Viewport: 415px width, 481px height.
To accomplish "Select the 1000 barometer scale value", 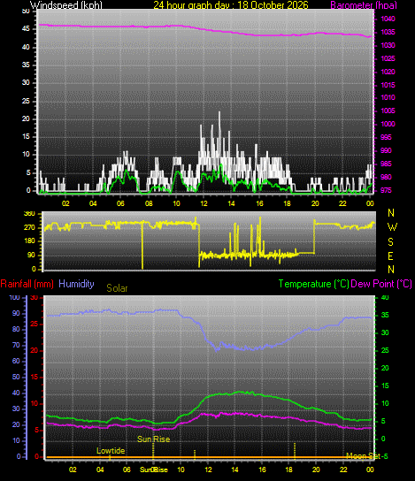I will pos(388,125).
